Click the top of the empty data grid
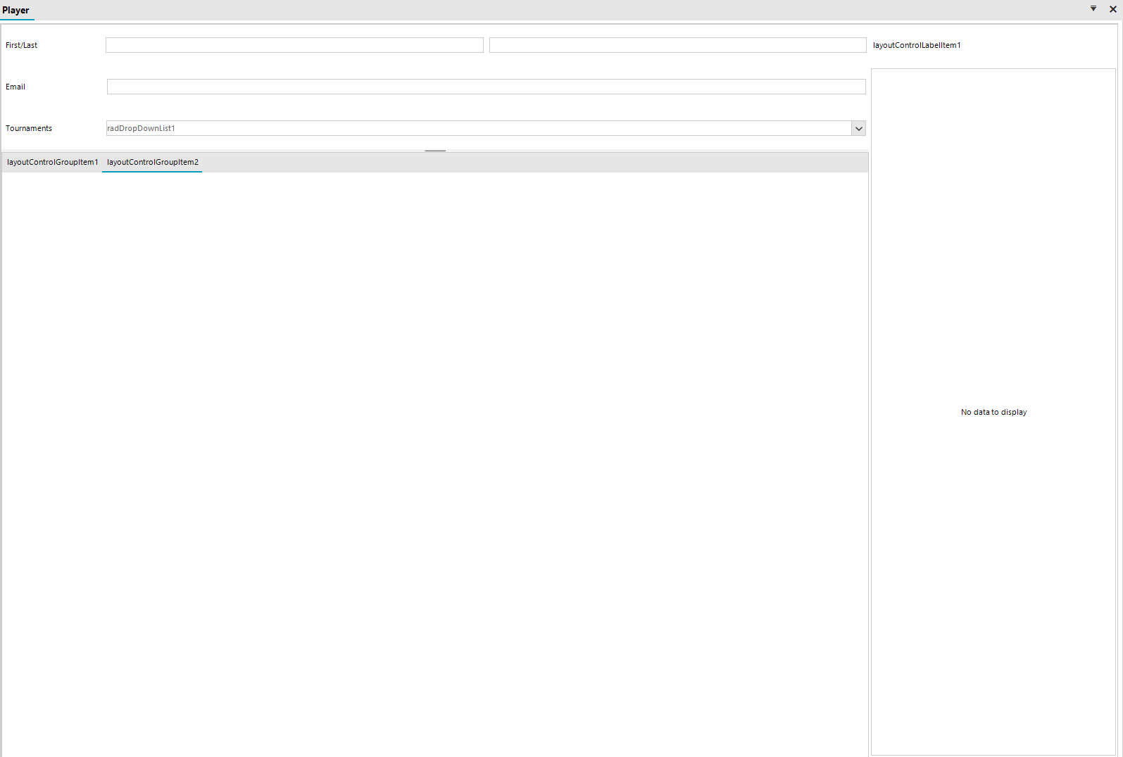The height and width of the screenshot is (757, 1123). [x=993, y=85]
